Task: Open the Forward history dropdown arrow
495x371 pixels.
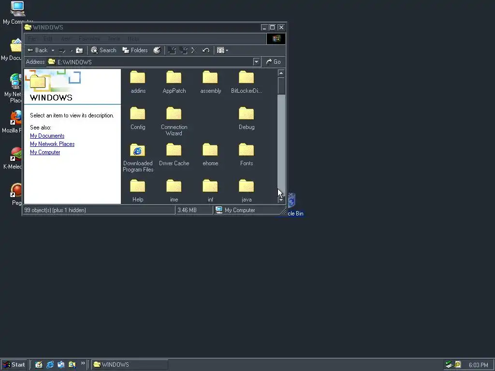Action: [x=71, y=50]
